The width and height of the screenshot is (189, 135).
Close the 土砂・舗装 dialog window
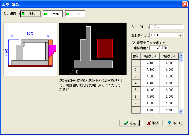(x=184, y=4)
